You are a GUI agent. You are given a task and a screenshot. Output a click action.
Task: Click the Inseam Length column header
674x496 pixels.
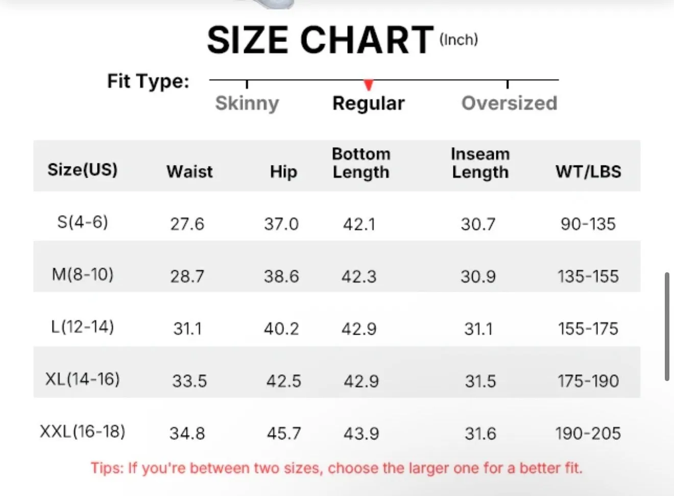click(x=480, y=163)
